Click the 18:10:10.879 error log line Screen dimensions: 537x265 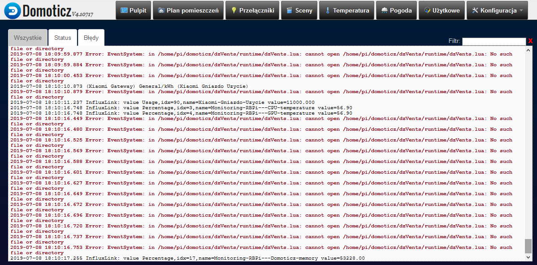261,94
